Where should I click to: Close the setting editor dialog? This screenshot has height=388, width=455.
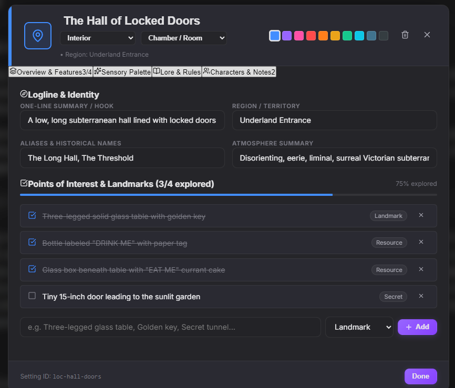pos(427,35)
